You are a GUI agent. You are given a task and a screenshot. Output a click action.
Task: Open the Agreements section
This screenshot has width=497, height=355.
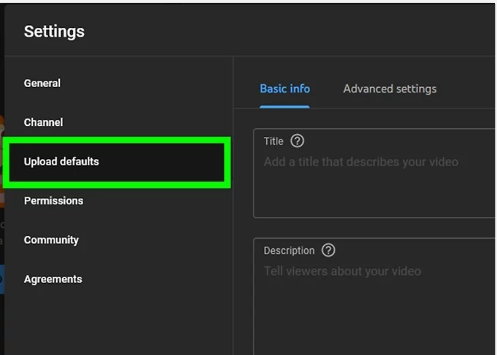tap(53, 279)
